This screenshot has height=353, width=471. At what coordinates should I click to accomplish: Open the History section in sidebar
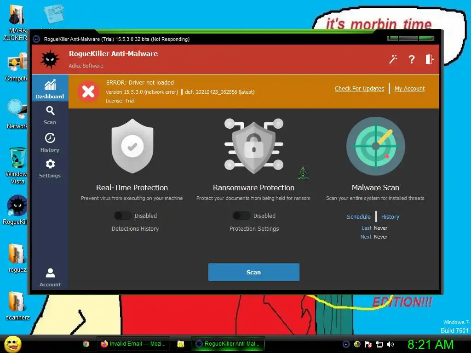point(50,142)
